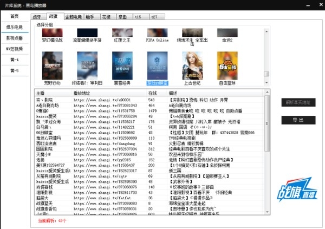Click the 解析真实地址 button
This screenshot has height=229, width=325.
click(x=298, y=102)
